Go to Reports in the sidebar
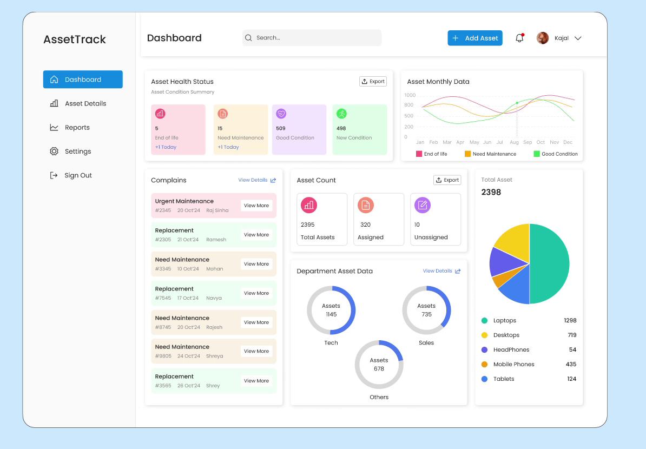Screen dimensions: 646x449 click(77, 128)
